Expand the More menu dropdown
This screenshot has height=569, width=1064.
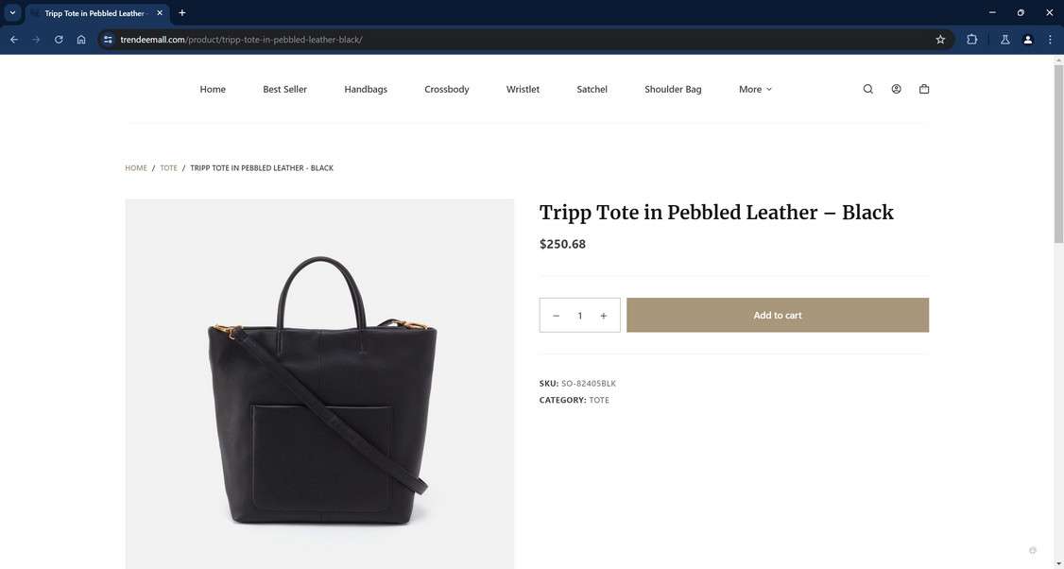tap(755, 89)
